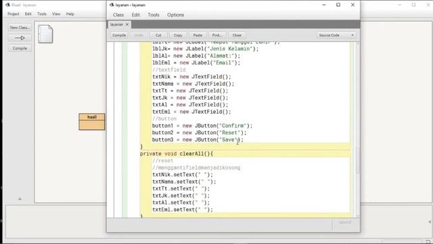The image size is (433, 244).
Task: Click the Undo toolbar button
Action: (x=139, y=35)
